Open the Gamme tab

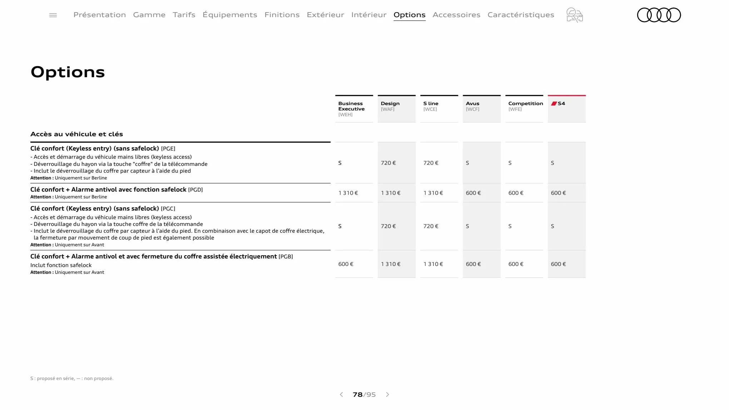149,15
